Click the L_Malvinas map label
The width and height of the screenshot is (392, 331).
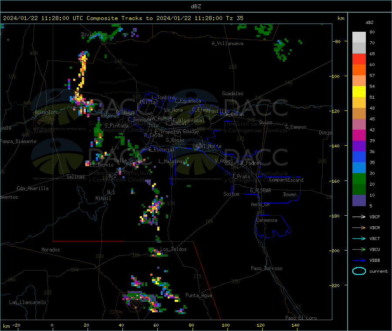(172, 161)
